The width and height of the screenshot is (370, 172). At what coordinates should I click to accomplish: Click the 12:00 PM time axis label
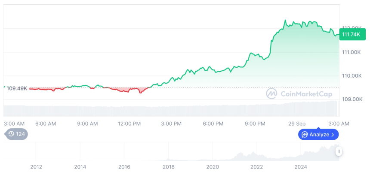coord(129,124)
